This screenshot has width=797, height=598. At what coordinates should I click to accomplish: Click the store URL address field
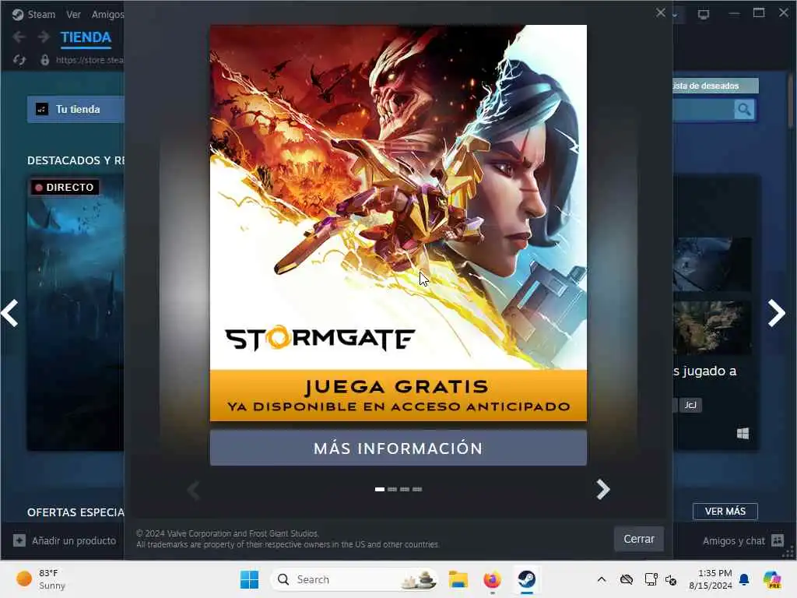pyautogui.click(x=90, y=60)
